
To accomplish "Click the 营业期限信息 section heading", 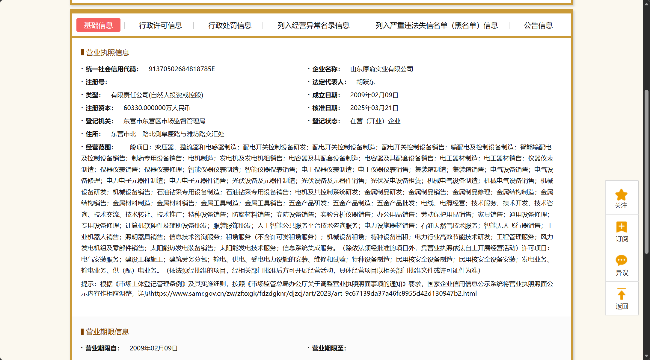I will pos(107,332).
